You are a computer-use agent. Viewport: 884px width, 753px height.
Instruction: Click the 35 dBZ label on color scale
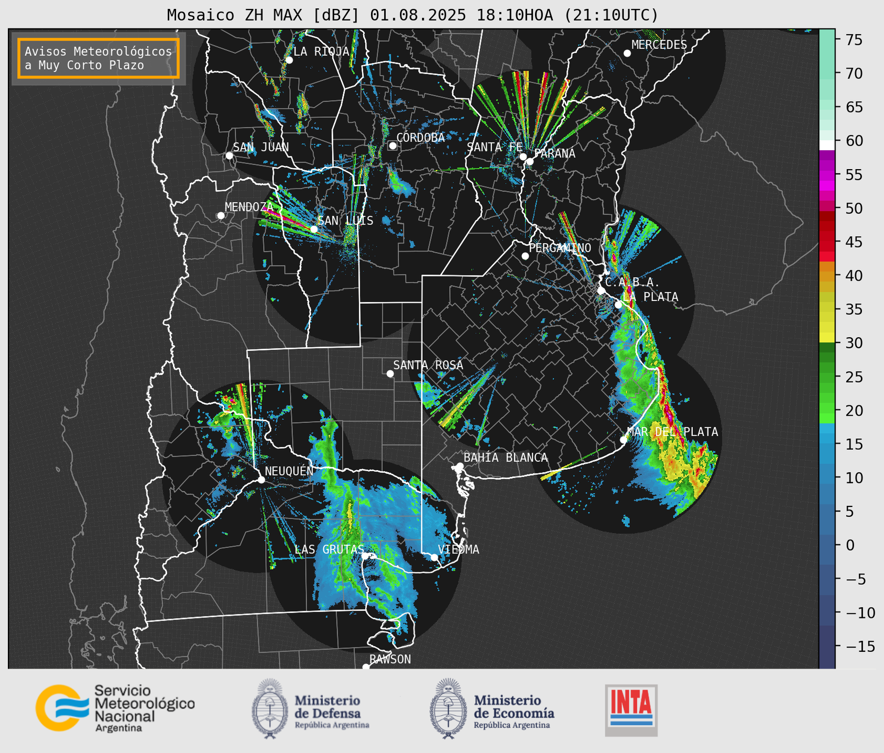[x=853, y=309]
